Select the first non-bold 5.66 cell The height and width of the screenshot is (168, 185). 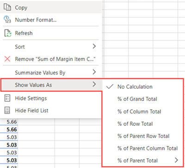[x=9, y=122]
